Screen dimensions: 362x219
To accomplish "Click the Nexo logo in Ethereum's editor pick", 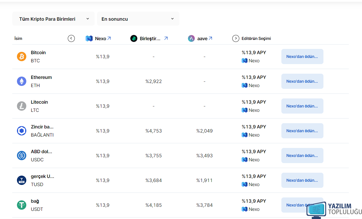I will point(245,85).
